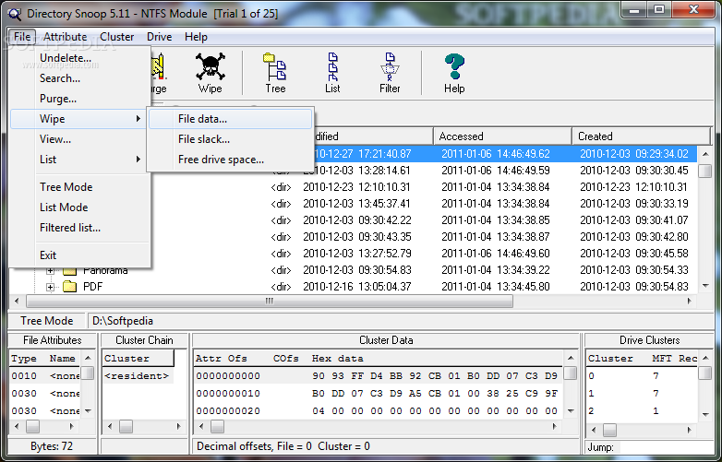Click the 0000000020 offset row

378,411
